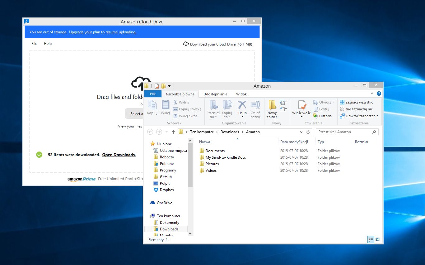Open the recent locations dropdown arrow
Viewport: 425px width, 265px height.
coord(167,132)
